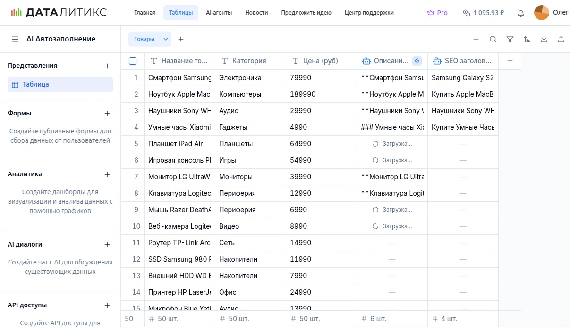Open the filter funnel icon
570x330 pixels.
(510, 40)
